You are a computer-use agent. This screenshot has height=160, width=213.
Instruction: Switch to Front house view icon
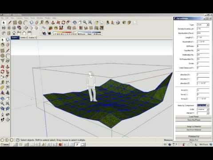coord(14,33)
